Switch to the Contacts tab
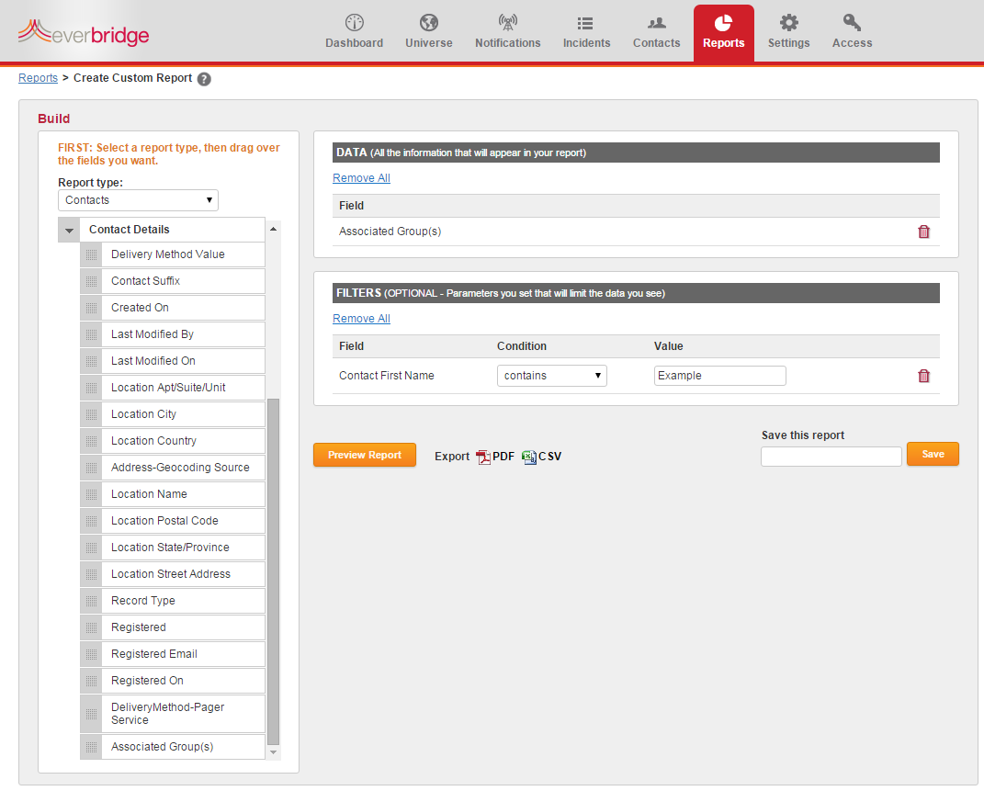The image size is (984, 802). (x=656, y=32)
